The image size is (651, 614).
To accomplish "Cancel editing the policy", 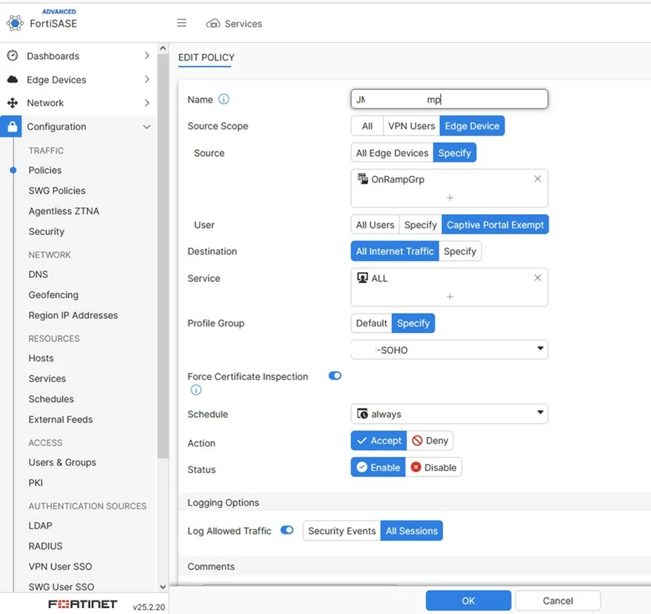I will (x=557, y=601).
